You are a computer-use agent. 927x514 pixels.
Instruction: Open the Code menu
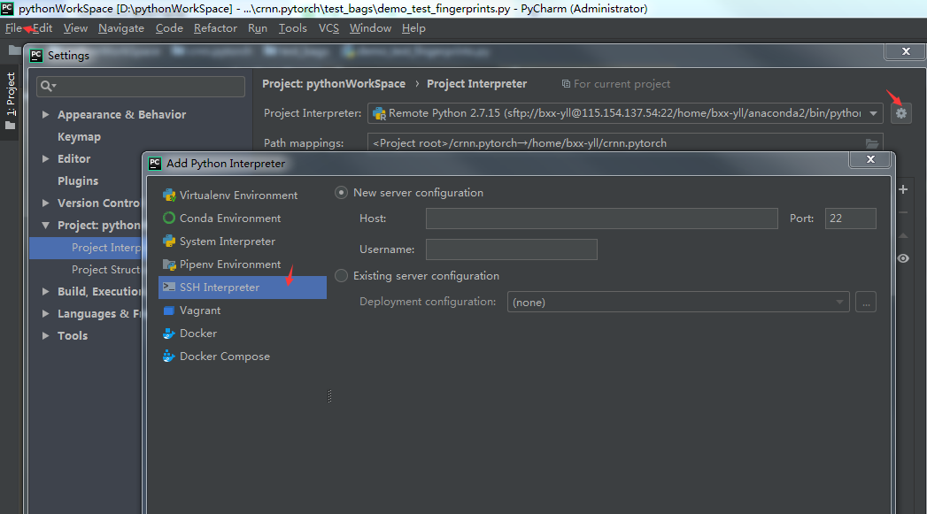169,27
